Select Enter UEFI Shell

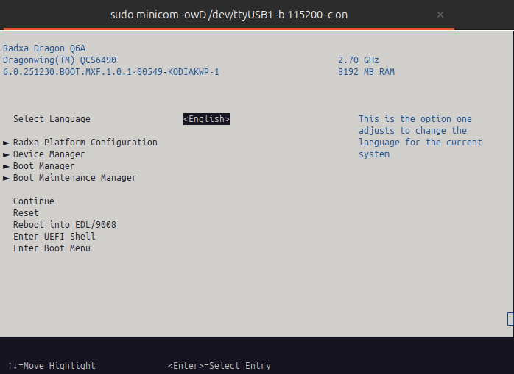pos(54,237)
